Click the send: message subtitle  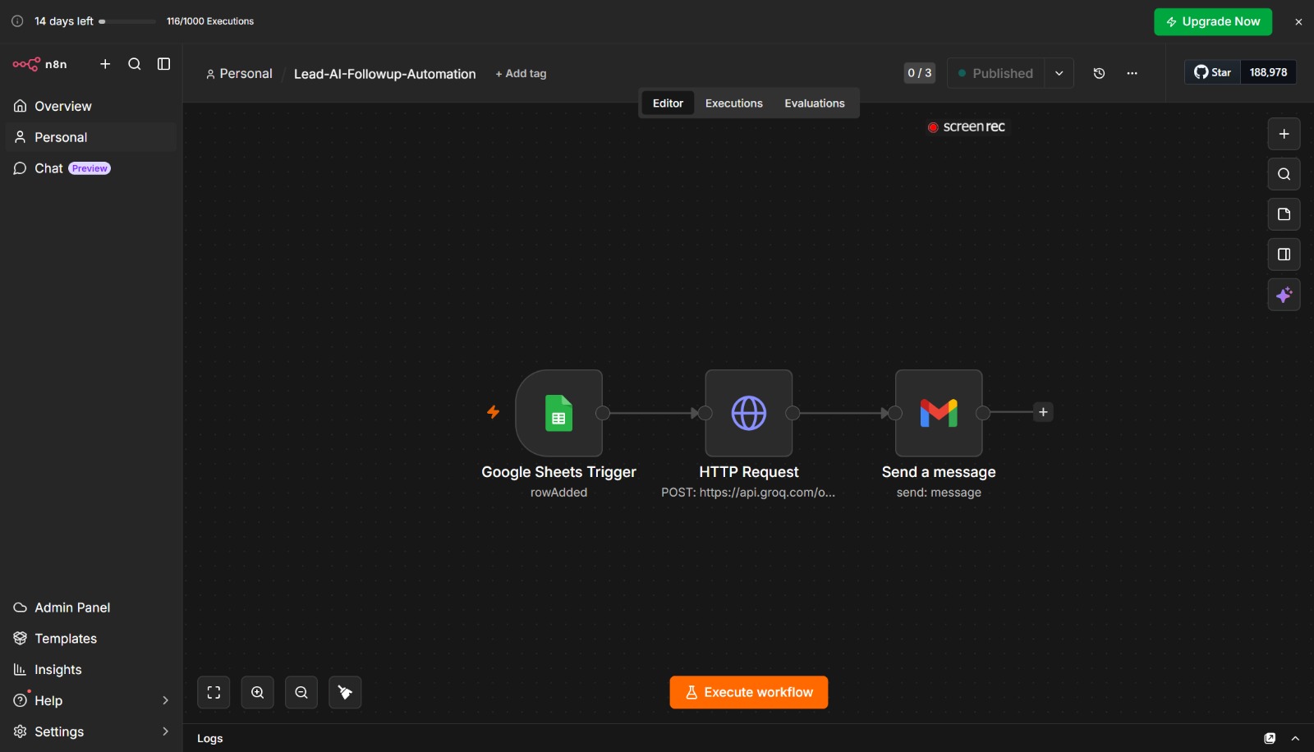point(939,493)
